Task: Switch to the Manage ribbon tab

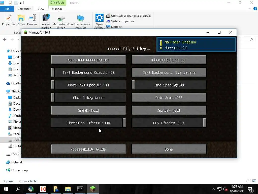Action: 57,9
